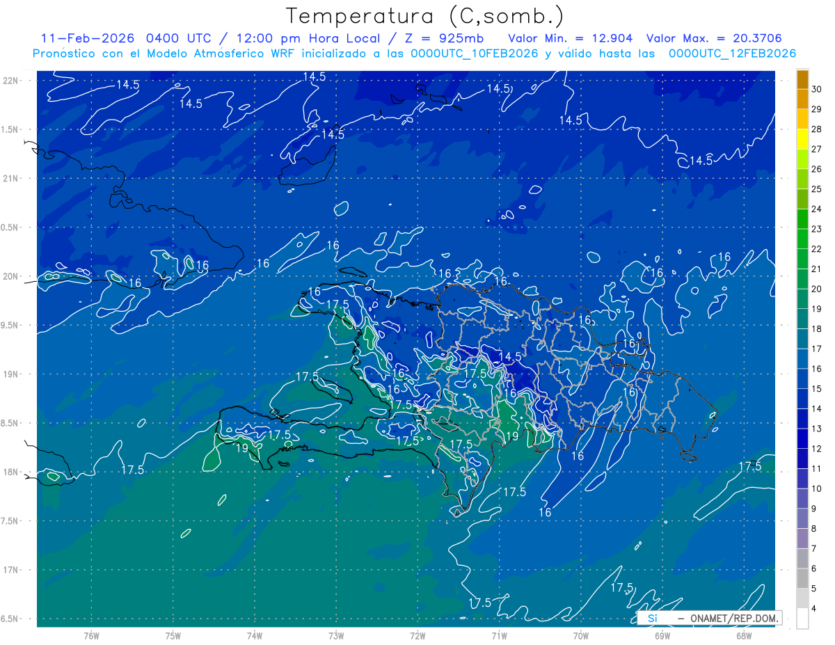
Task: Click the "73W" longitude axis label
Action: coord(336,635)
